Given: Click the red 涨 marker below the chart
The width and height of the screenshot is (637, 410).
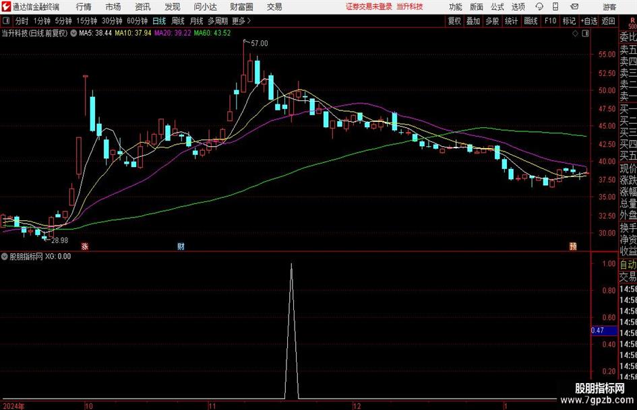Looking at the screenshot, I should point(85,246).
